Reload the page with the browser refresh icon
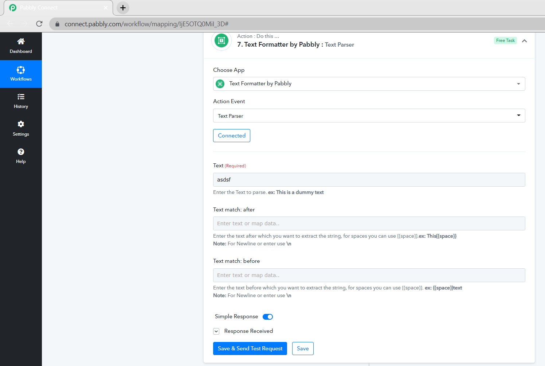The width and height of the screenshot is (545, 366). click(39, 24)
